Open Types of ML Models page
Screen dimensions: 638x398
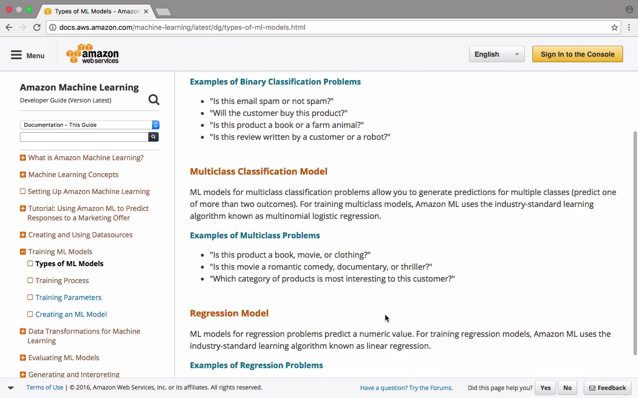69,264
